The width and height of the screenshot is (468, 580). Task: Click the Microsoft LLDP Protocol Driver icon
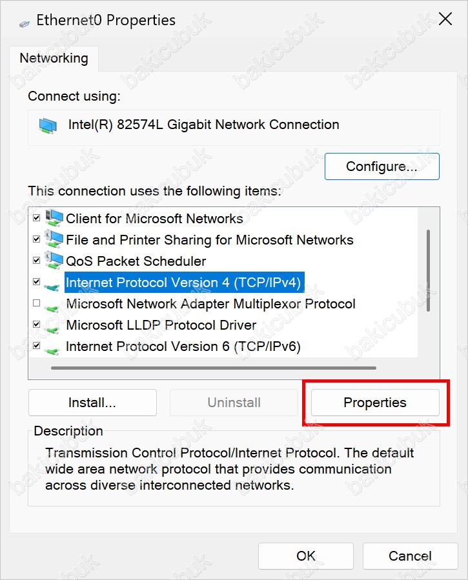point(52,329)
